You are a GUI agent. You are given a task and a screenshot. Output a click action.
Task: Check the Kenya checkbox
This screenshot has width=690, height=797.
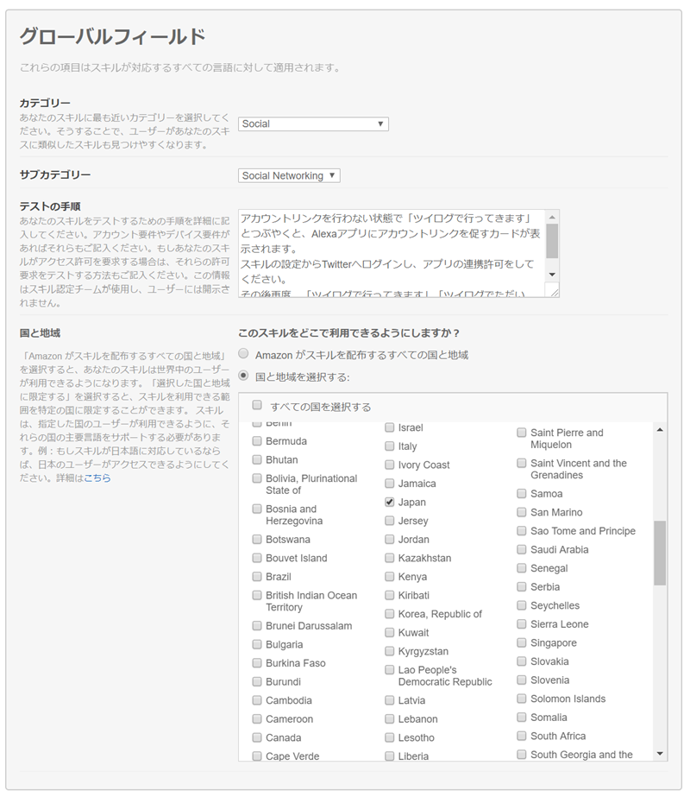coord(390,576)
